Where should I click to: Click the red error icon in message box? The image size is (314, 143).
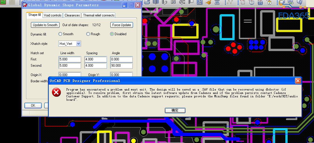56,92
